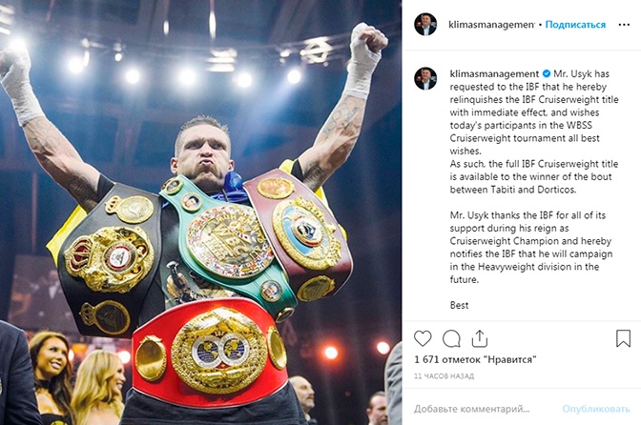Click the red IBF belt in the photo

point(211,352)
